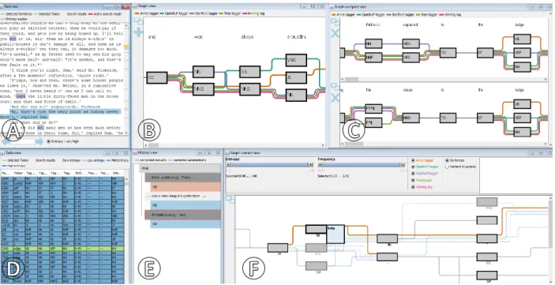Click the VB node under 'lodge' in upper compare graph

coord(522,39)
